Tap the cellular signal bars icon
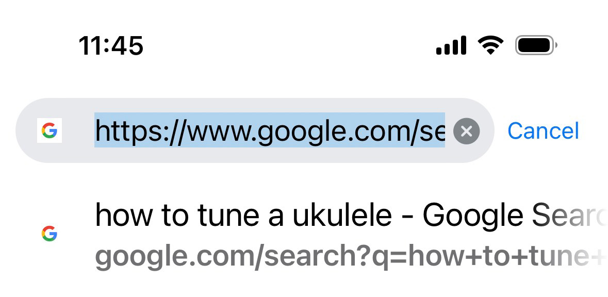This screenshot has height=297, width=608. click(x=451, y=45)
